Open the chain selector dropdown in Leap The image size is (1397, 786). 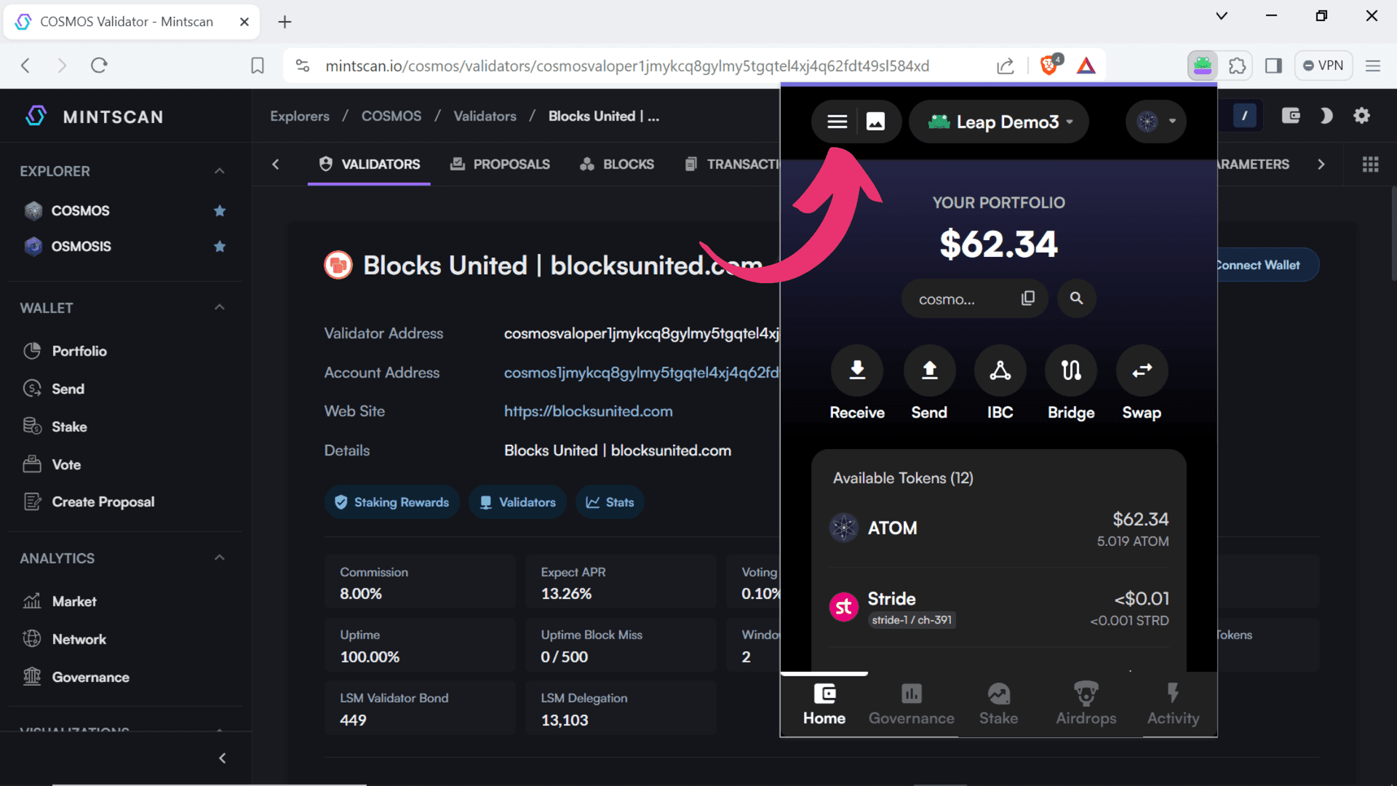[1155, 122]
